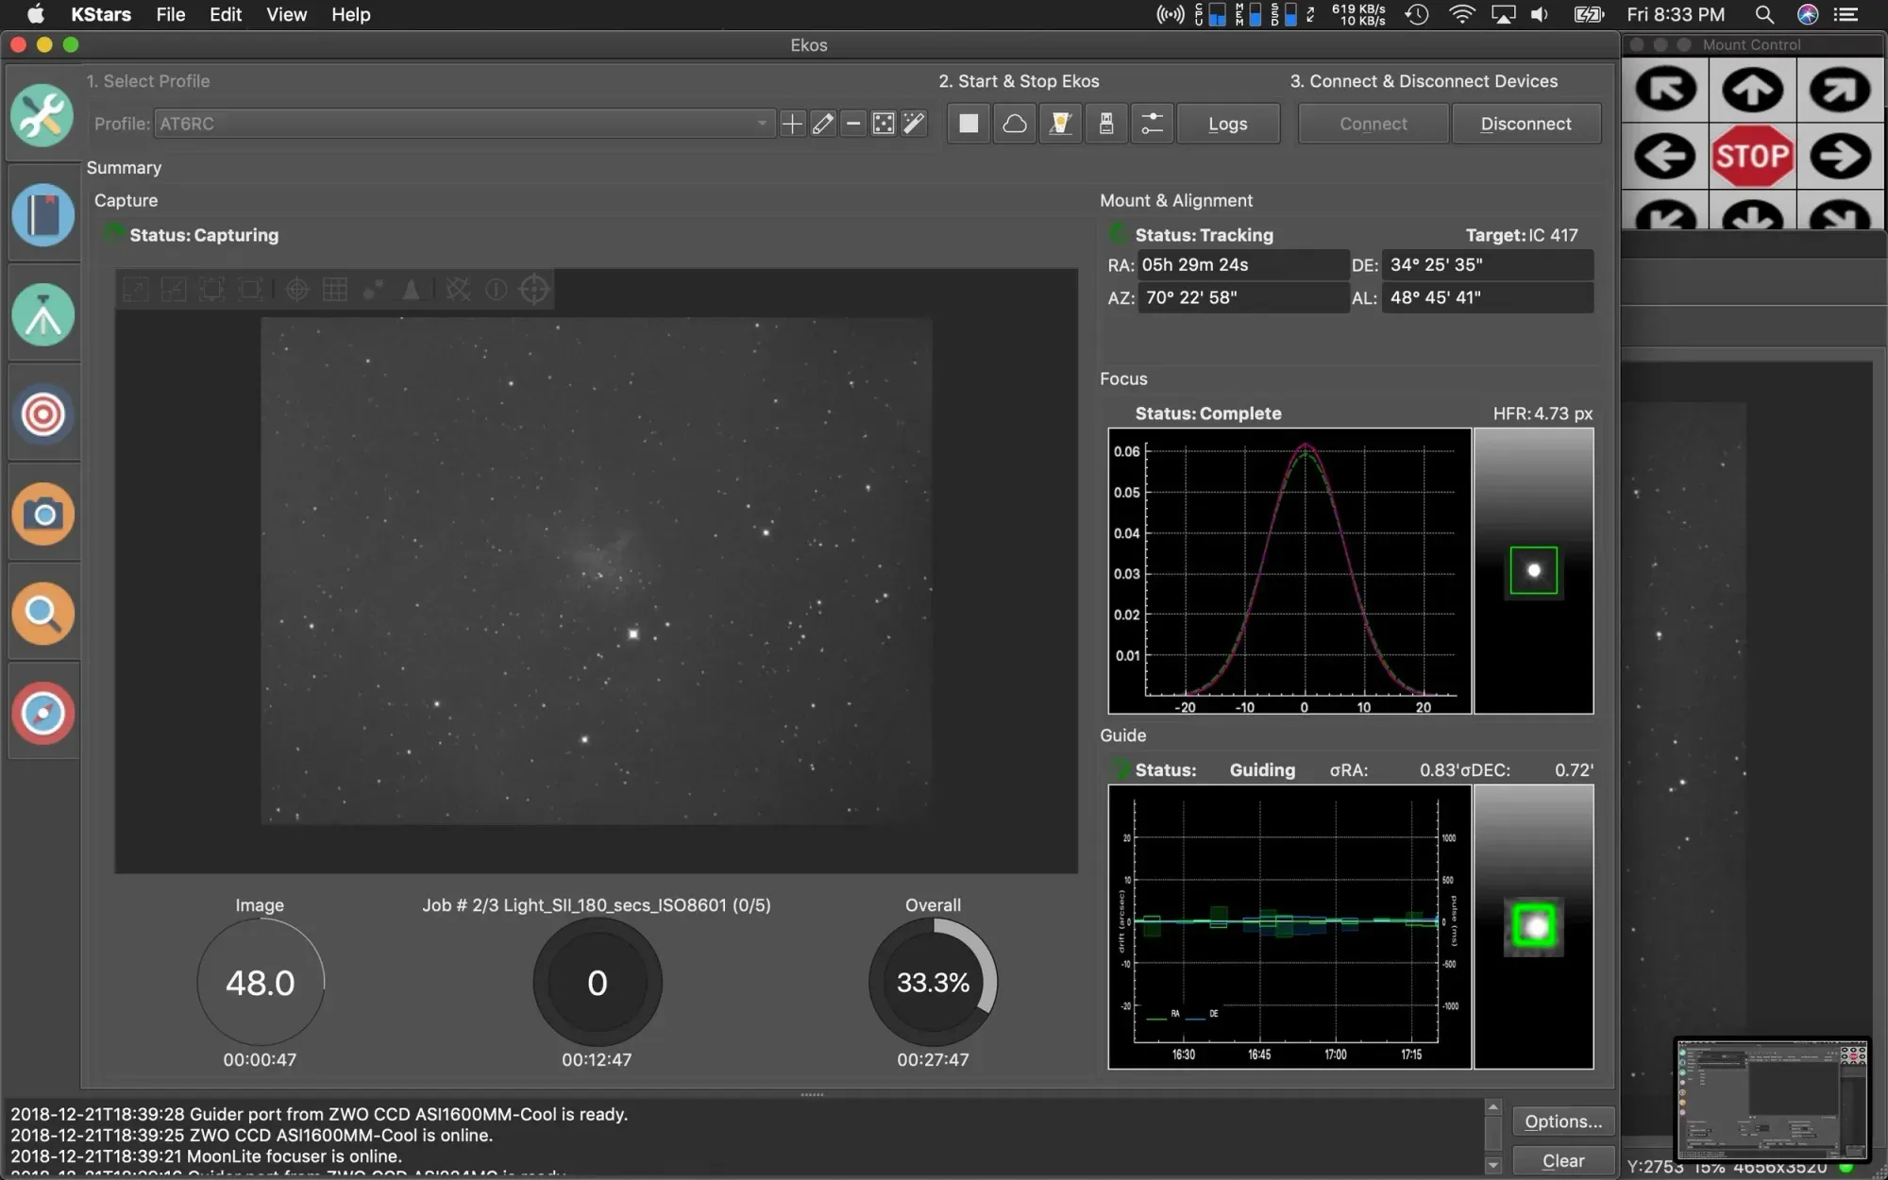Select the Capture module camera icon
The height and width of the screenshot is (1180, 1888).
42,514
